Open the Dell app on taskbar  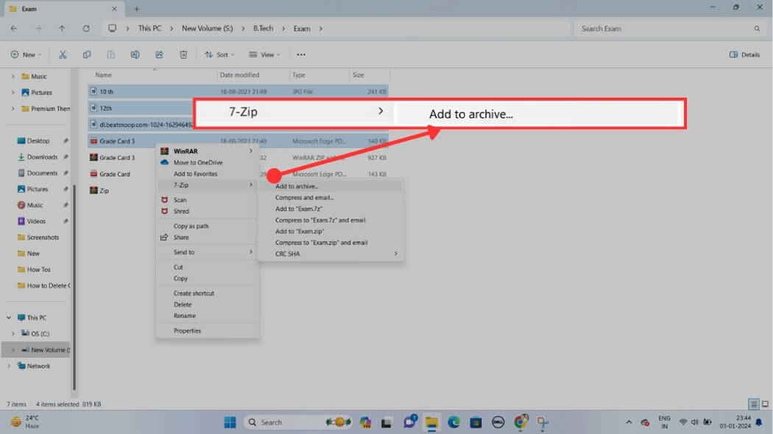coord(498,422)
